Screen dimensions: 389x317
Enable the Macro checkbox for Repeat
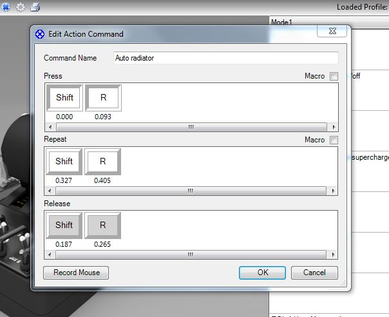(334, 140)
